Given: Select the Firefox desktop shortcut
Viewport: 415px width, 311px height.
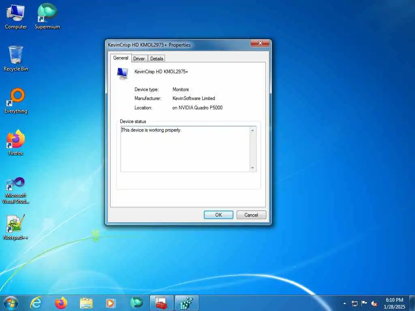Looking at the screenshot, I should pos(16,143).
